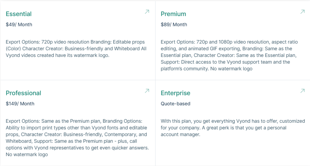Click the $149/ Month price

pos(20,104)
